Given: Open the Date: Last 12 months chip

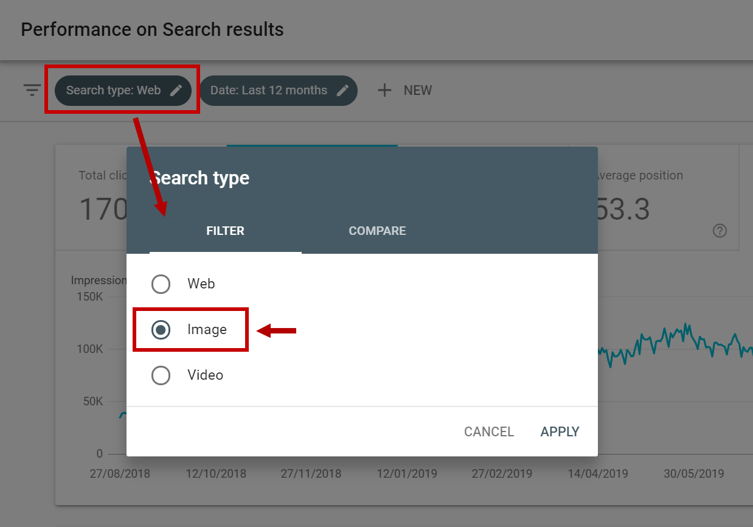Looking at the screenshot, I should (x=278, y=91).
